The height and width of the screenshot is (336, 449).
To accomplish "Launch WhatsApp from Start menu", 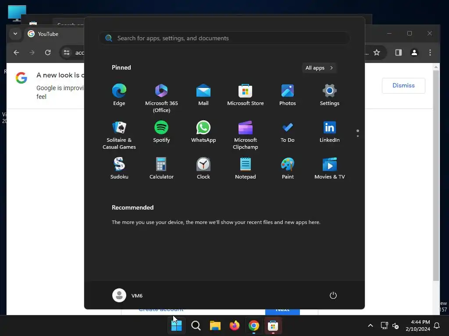I will (203, 132).
